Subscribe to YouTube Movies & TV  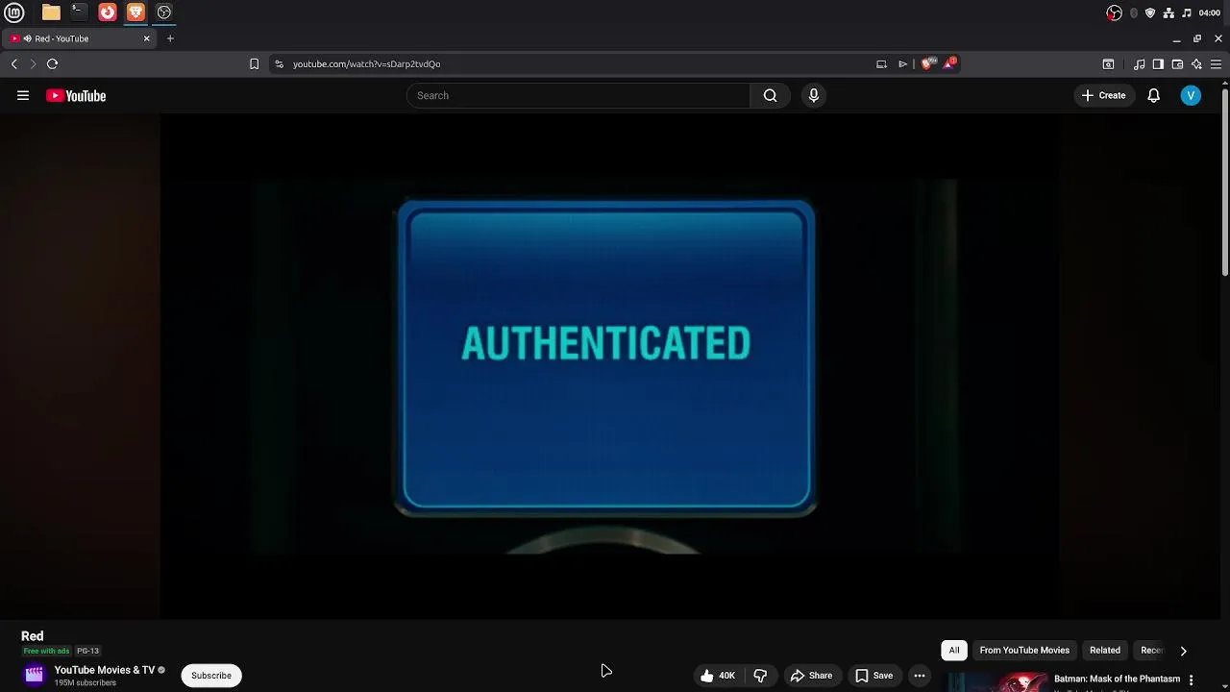click(211, 676)
